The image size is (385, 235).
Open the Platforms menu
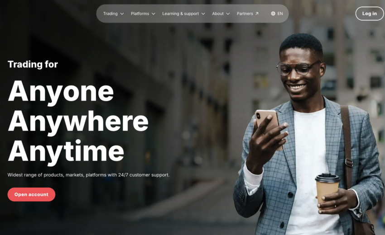(143, 14)
